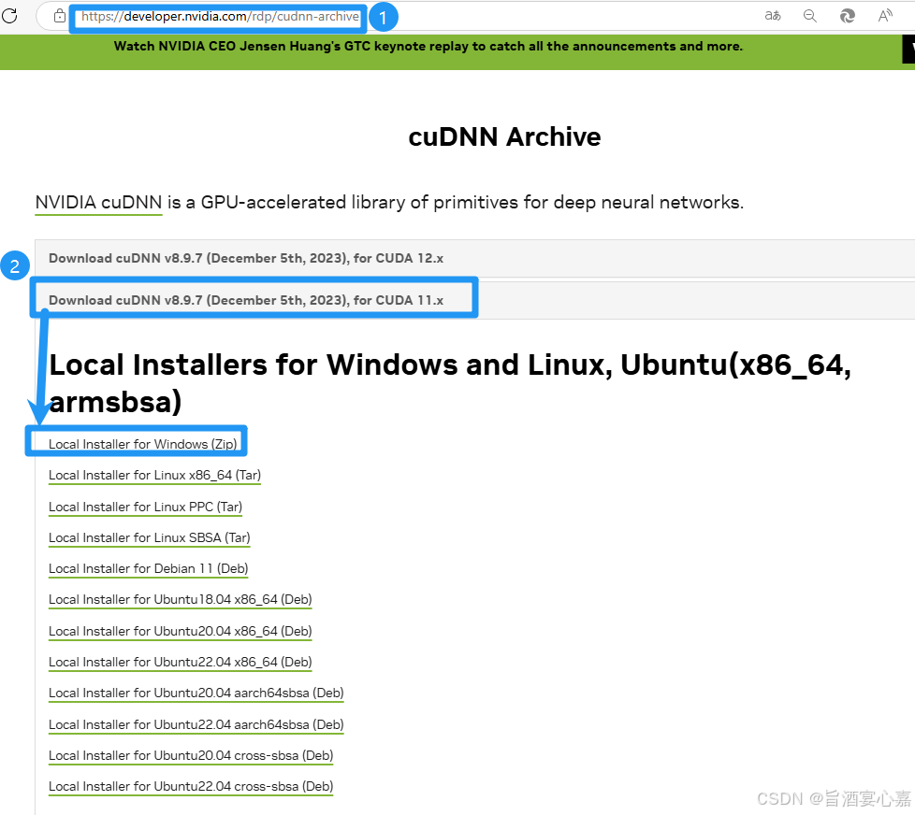Click the site lock icon in the address bar
The width and height of the screenshot is (915, 815).
pos(60,16)
